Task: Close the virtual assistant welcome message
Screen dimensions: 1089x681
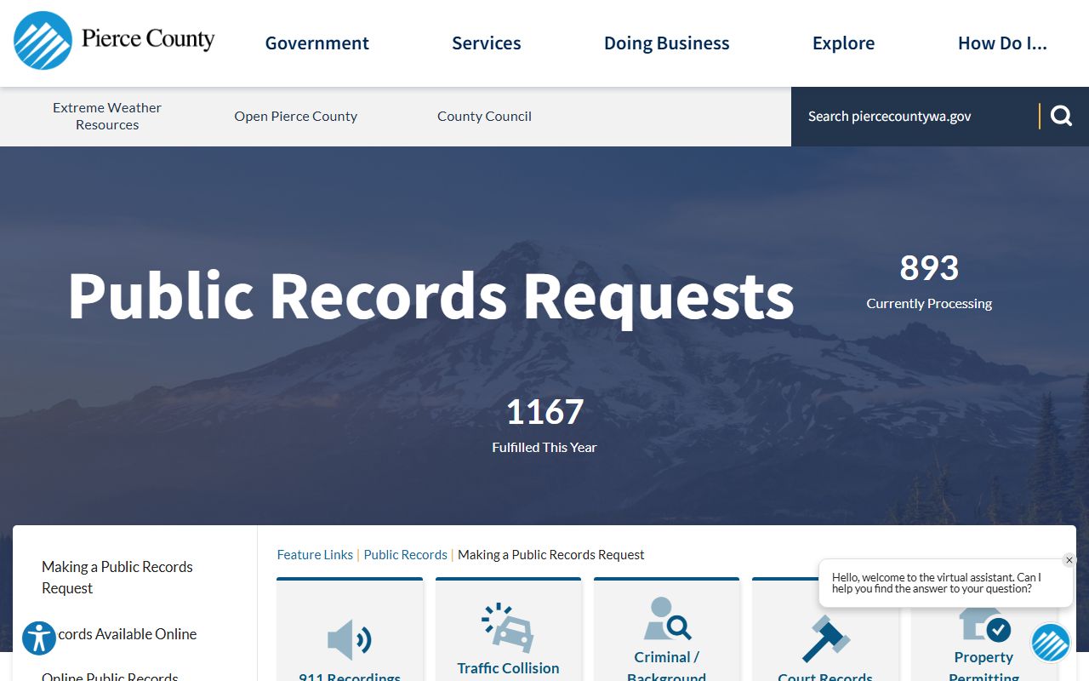Action: [x=1069, y=560]
